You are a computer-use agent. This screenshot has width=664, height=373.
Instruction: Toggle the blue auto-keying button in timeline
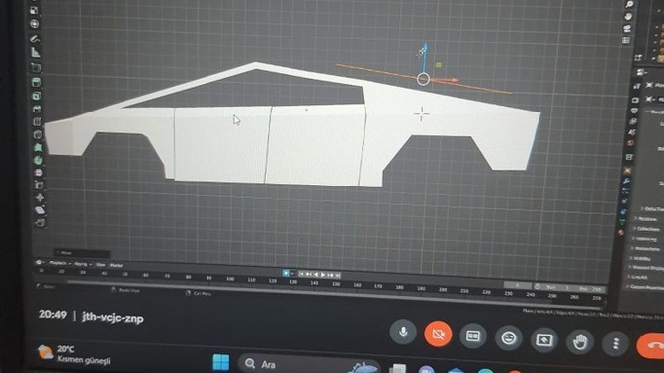(x=285, y=273)
